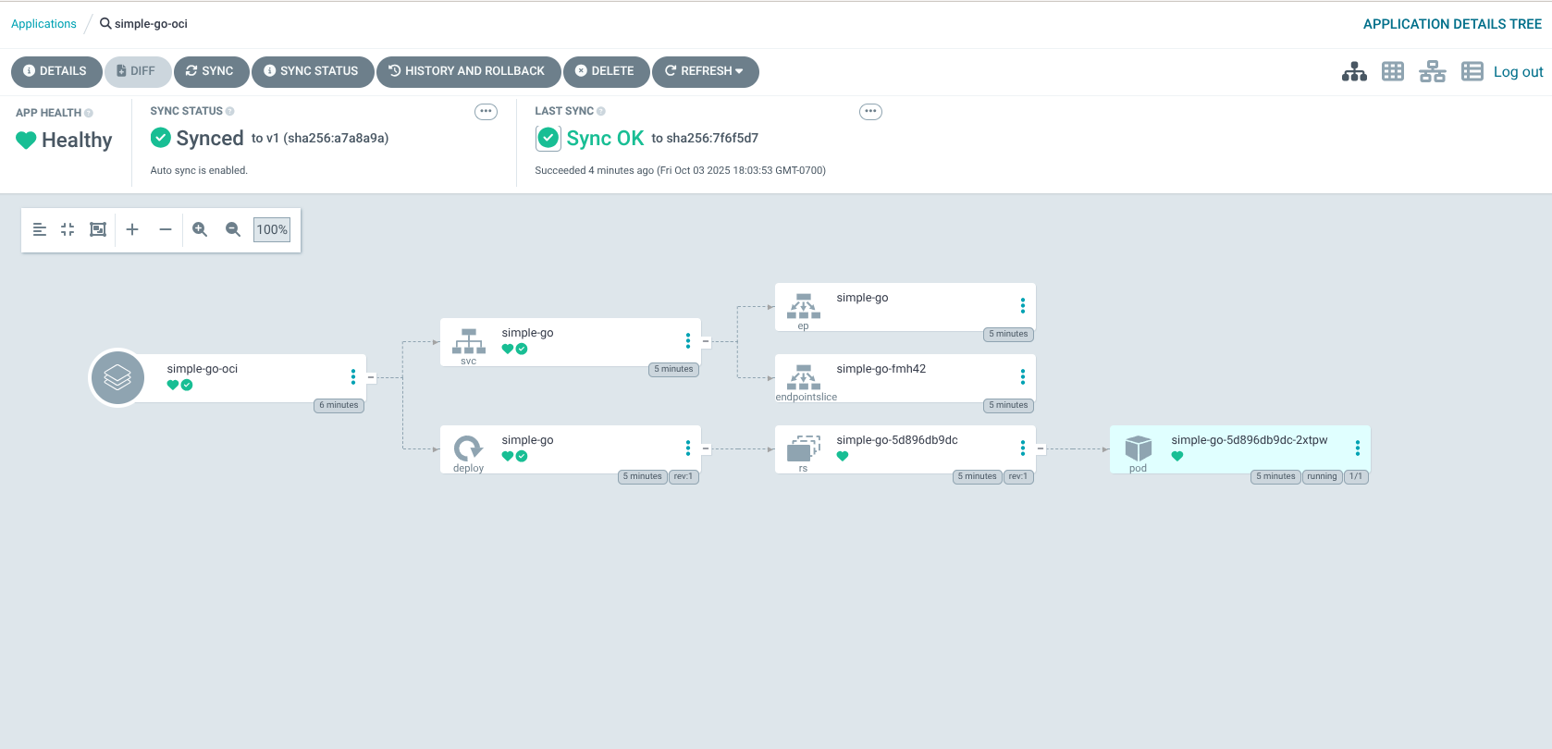Go to Applications breadcrumb link

(x=43, y=24)
